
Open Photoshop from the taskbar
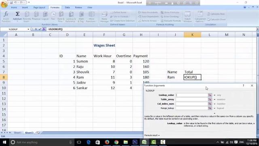(x=135, y=142)
